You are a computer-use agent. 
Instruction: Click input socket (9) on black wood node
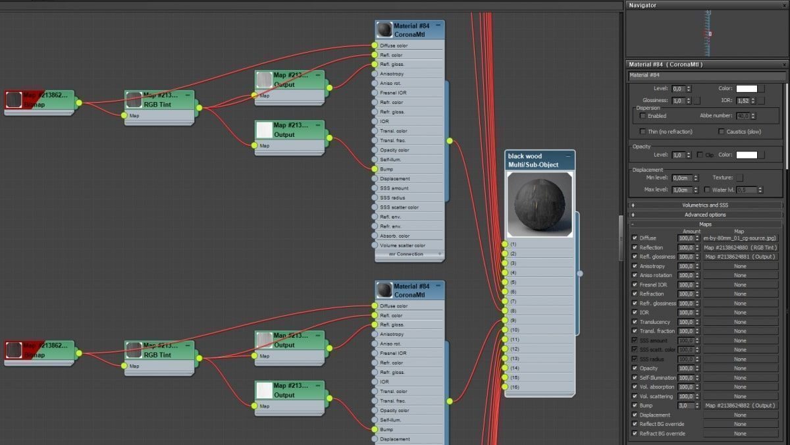coord(506,320)
